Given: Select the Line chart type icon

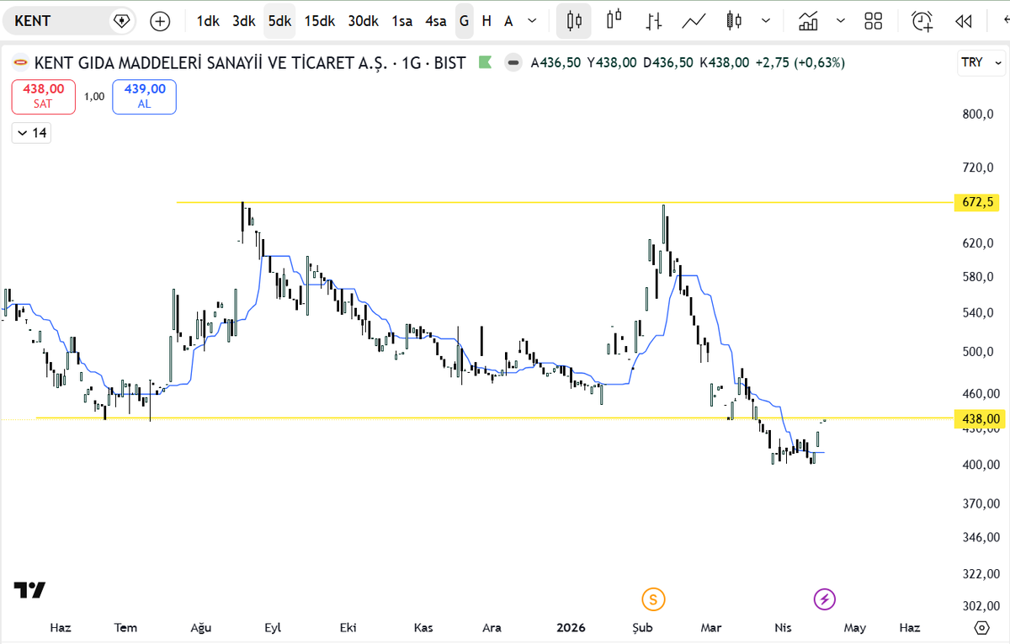Looking at the screenshot, I should point(694,21).
